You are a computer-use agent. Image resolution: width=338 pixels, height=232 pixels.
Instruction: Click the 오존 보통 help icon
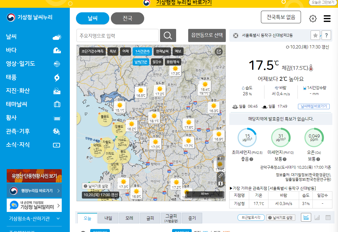pyautogui.click(x=318, y=159)
